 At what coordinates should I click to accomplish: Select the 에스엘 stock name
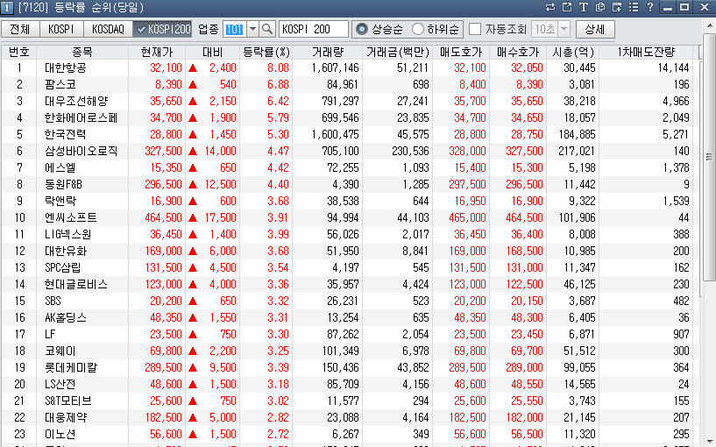coord(60,167)
